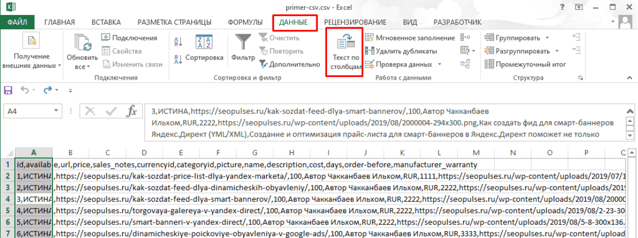Open the ФАЙЛ tab
638x238 pixels.
coord(17,22)
